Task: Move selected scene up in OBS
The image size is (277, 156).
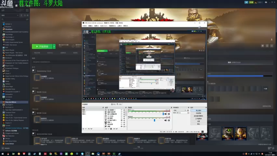Action: pyautogui.click(x=89, y=129)
